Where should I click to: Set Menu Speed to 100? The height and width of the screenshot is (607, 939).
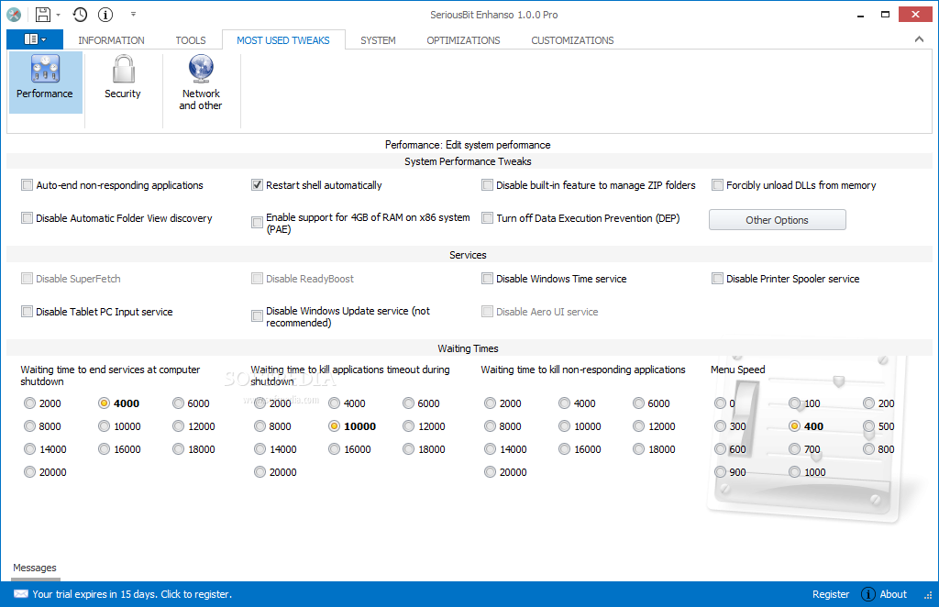(x=795, y=403)
